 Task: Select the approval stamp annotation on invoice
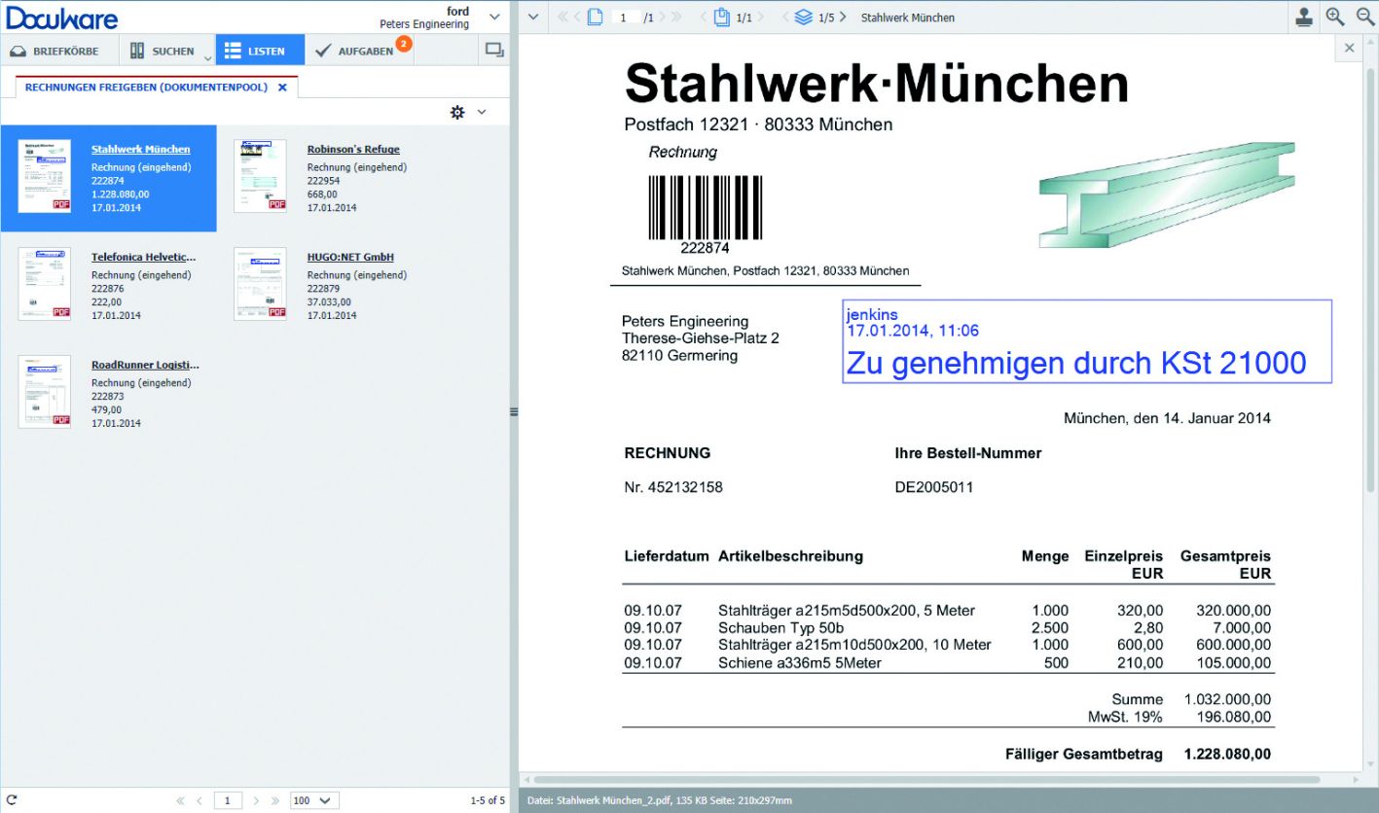point(1087,341)
